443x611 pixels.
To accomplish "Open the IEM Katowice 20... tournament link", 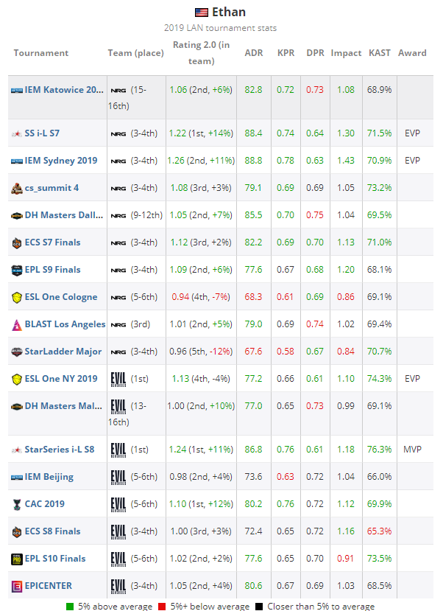I will [64, 90].
